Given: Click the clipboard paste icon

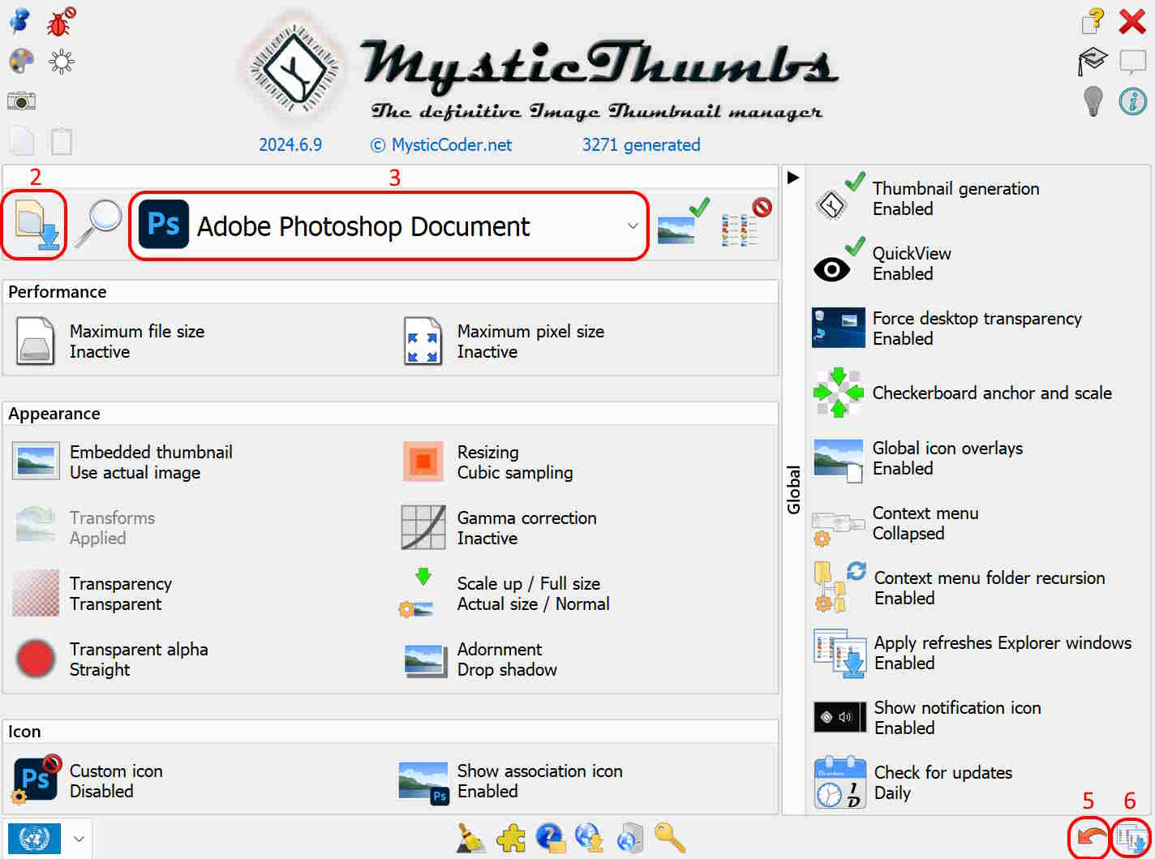Looking at the screenshot, I should click(62, 141).
